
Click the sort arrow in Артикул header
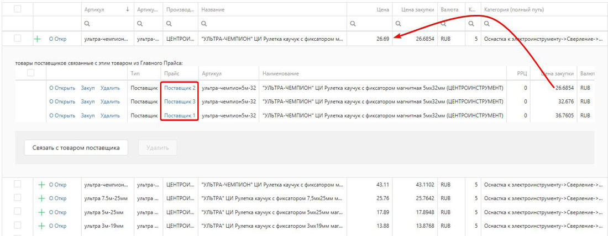click(128, 9)
